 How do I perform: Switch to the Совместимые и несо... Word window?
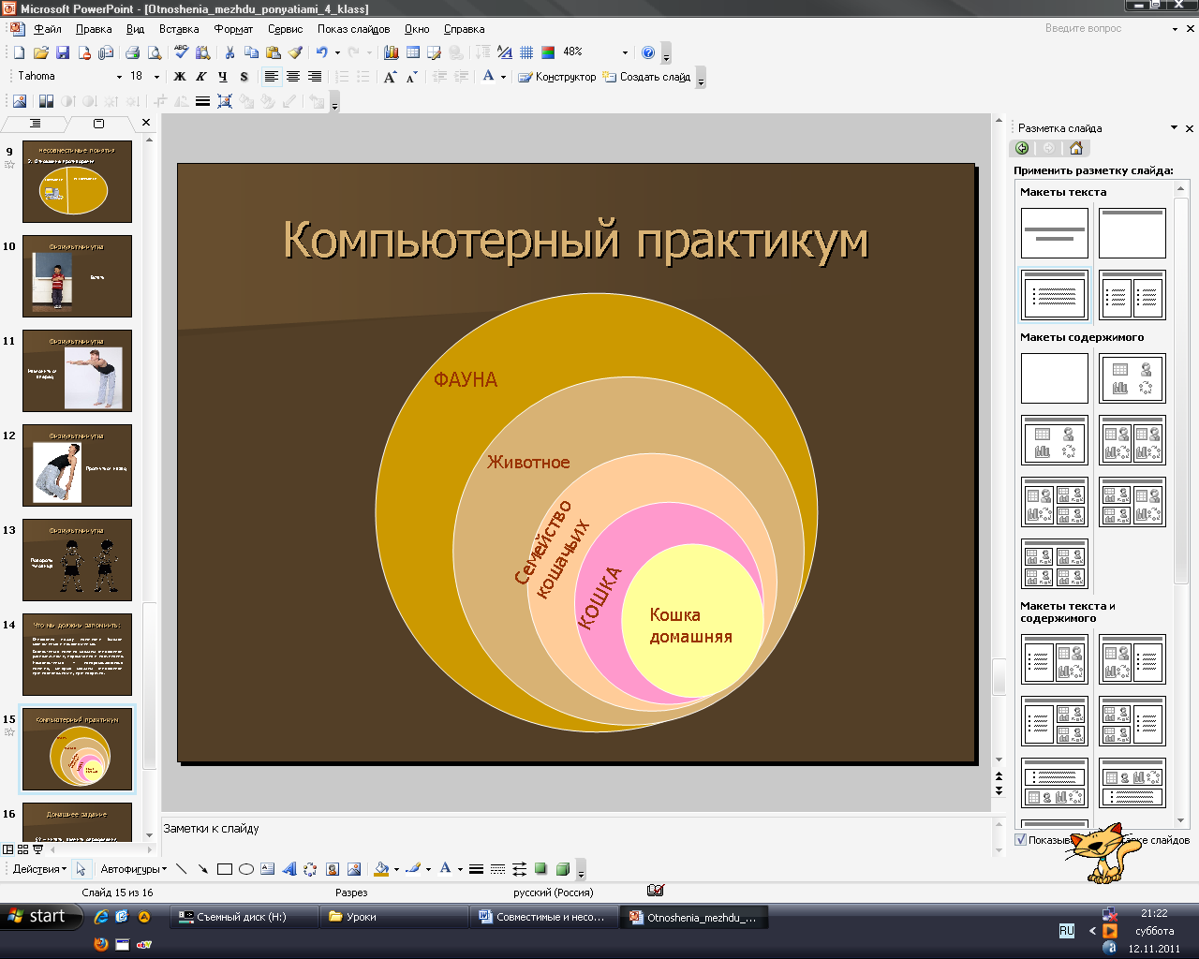point(543,918)
